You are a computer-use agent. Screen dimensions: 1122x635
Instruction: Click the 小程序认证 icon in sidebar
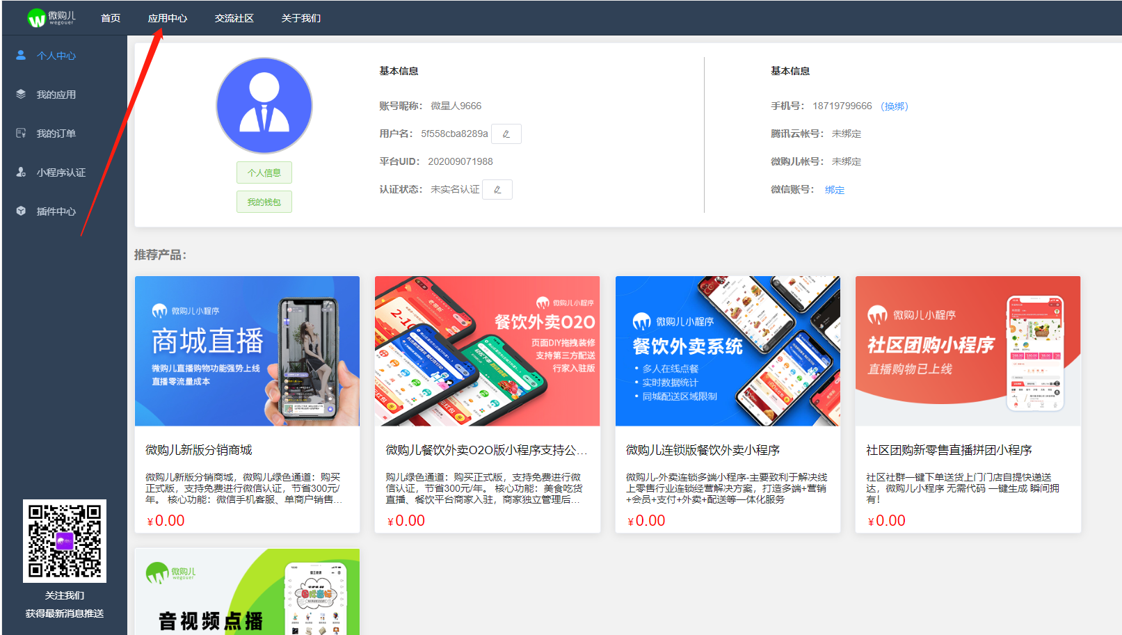(x=21, y=172)
